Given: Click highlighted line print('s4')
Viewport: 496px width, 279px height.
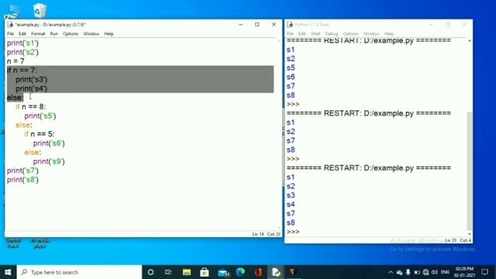Looking at the screenshot, I should pos(31,88).
